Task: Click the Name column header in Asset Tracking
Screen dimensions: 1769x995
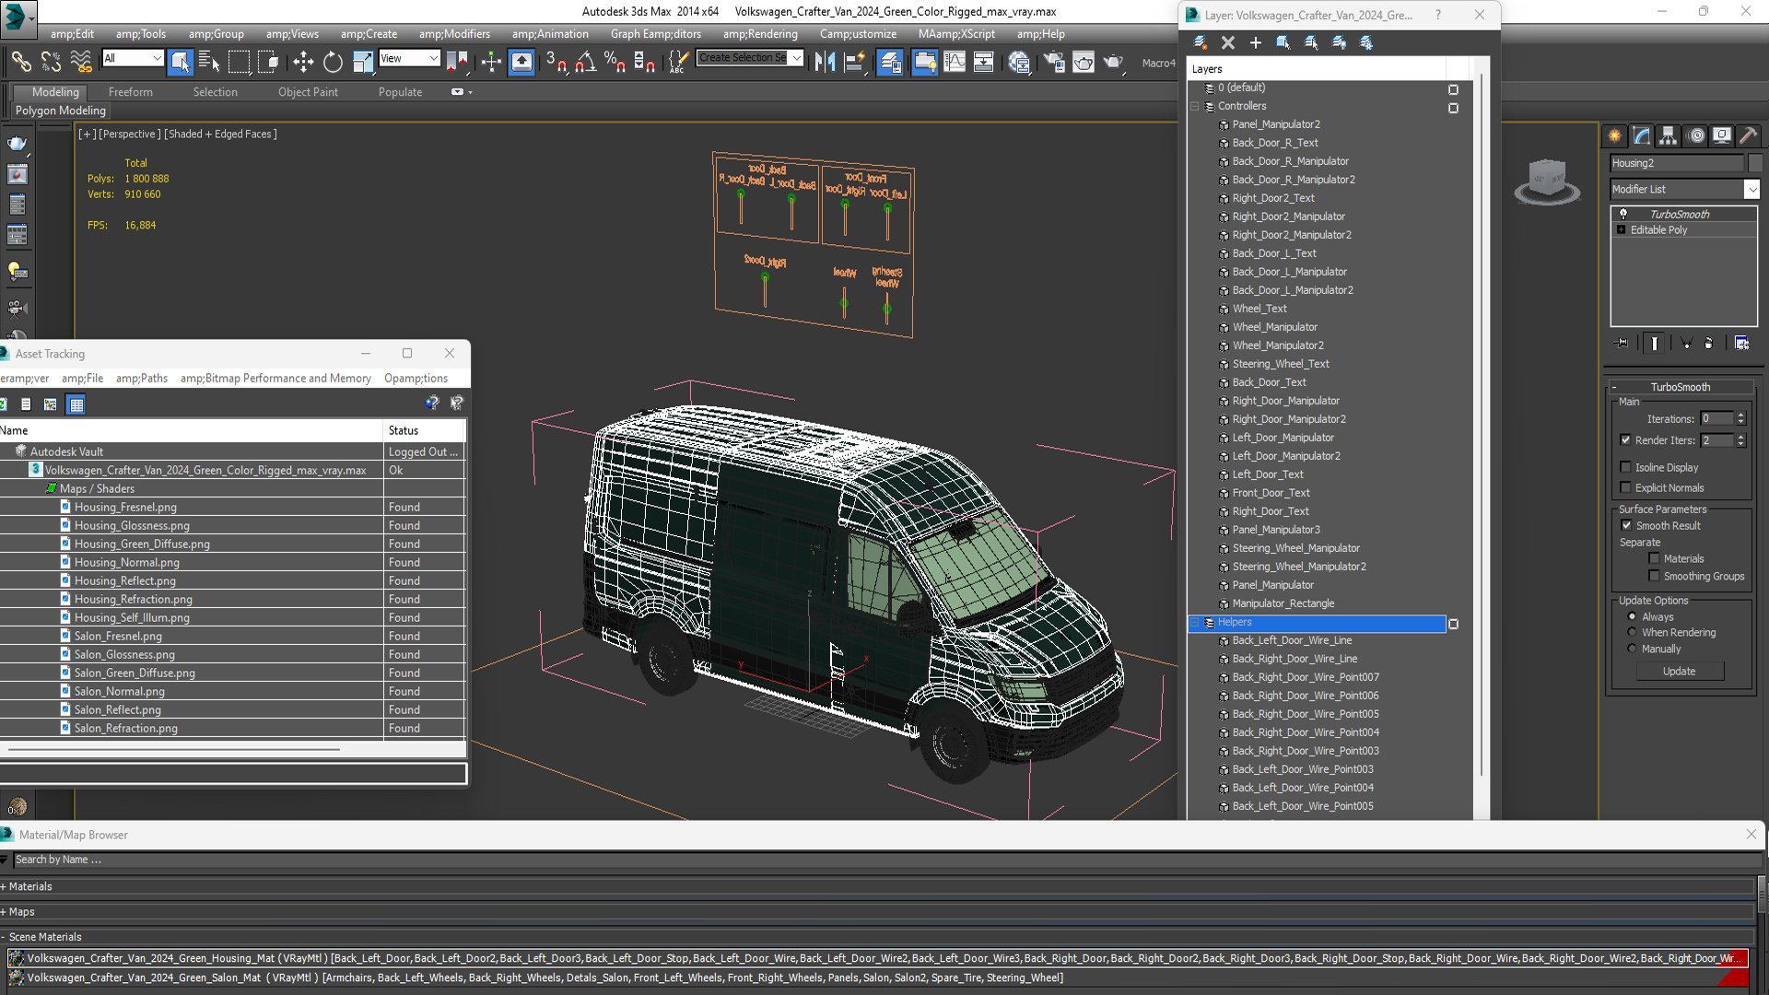Action: pyautogui.click(x=191, y=430)
